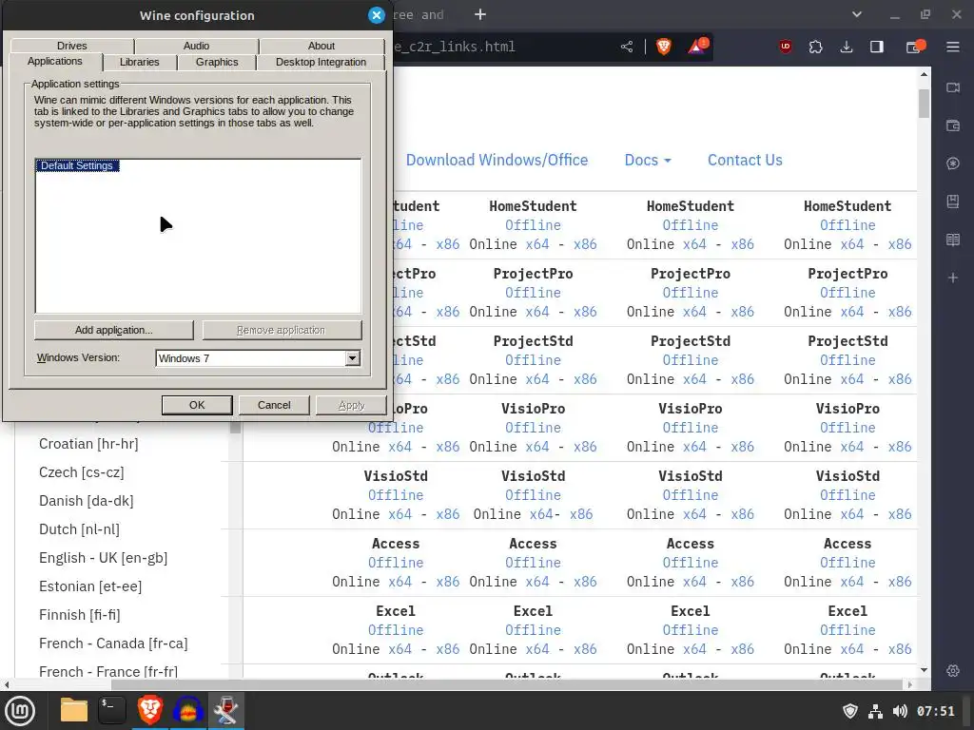Launch the Terminal from taskbar

[112, 711]
